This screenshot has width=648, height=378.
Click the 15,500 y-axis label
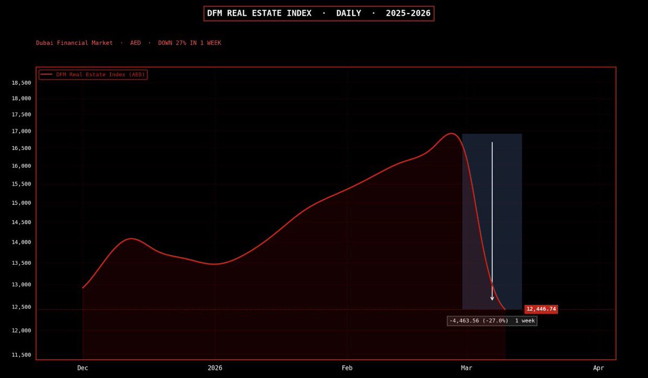click(x=21, y=184)
